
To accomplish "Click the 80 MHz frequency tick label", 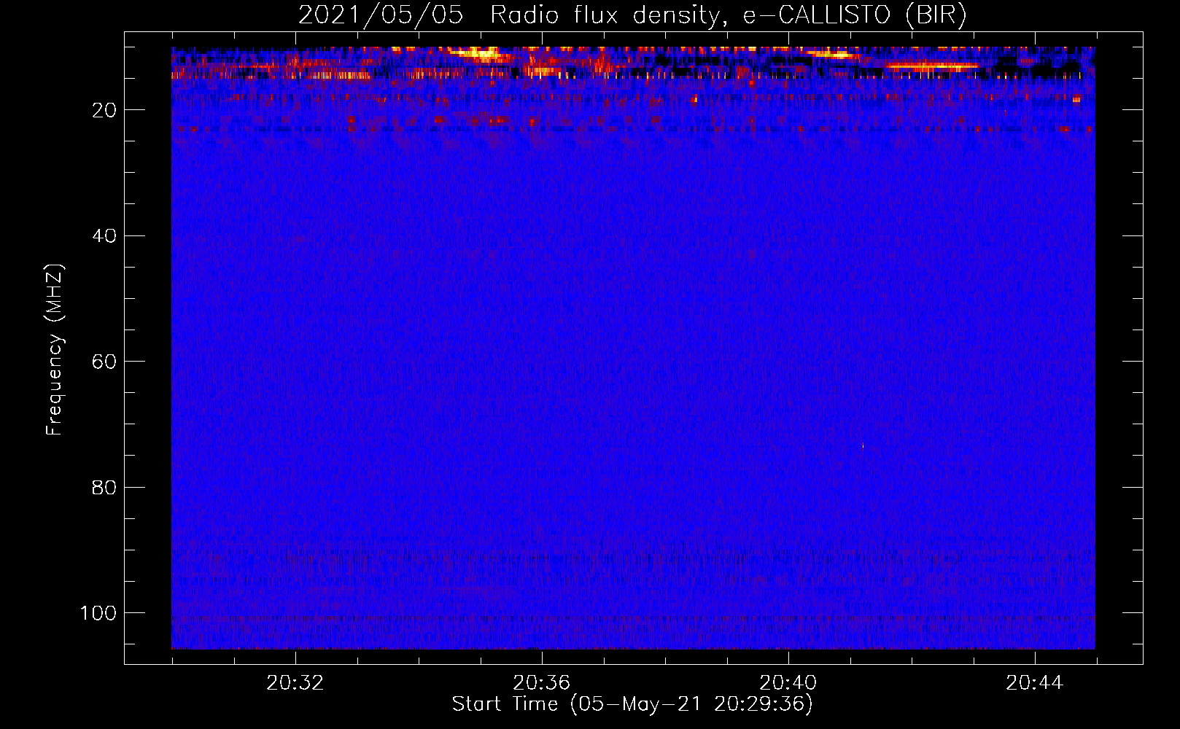I will 104,487.
